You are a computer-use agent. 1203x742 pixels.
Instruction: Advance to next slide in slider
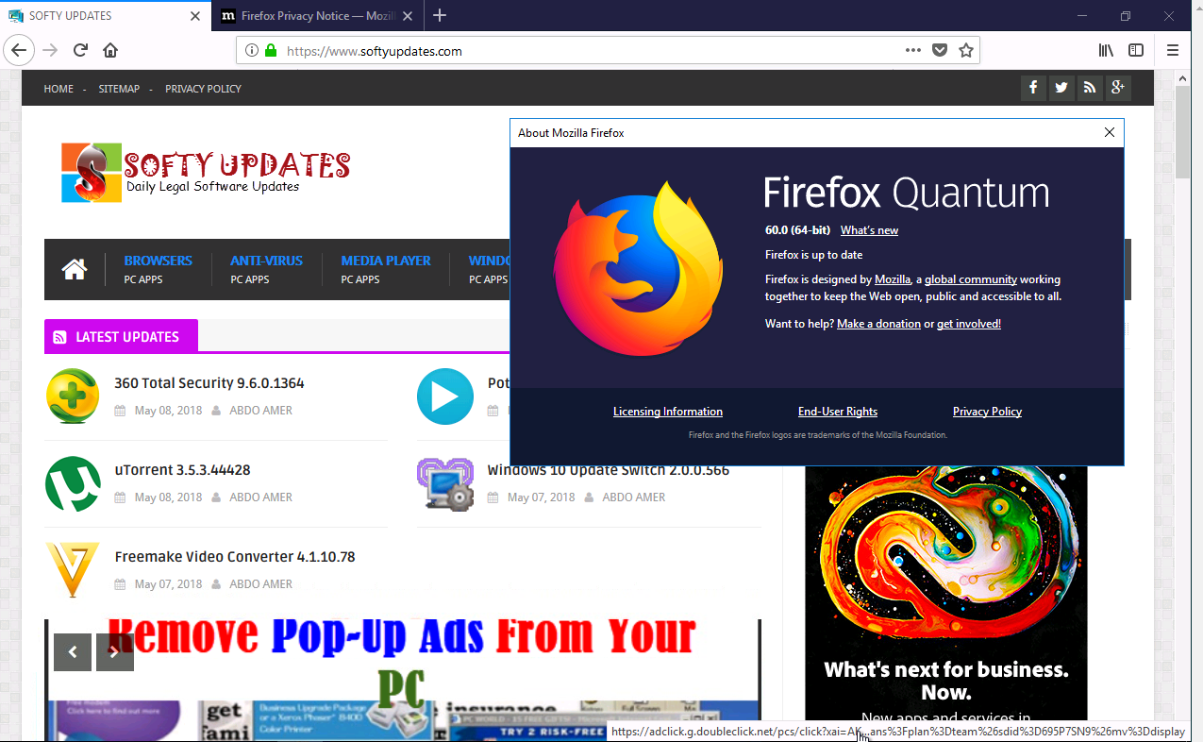tap(115, 652)
